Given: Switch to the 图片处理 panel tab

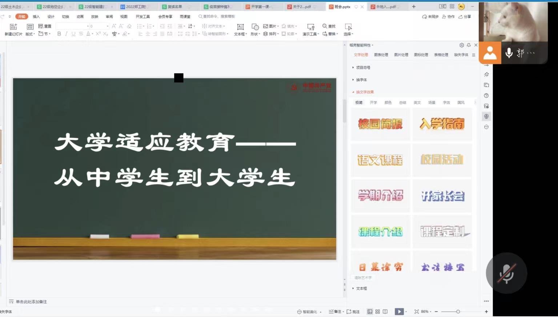Looking at the screenshot, I should (401, 55).
